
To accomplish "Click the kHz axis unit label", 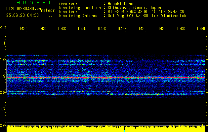I will click(x=3, y=27).
